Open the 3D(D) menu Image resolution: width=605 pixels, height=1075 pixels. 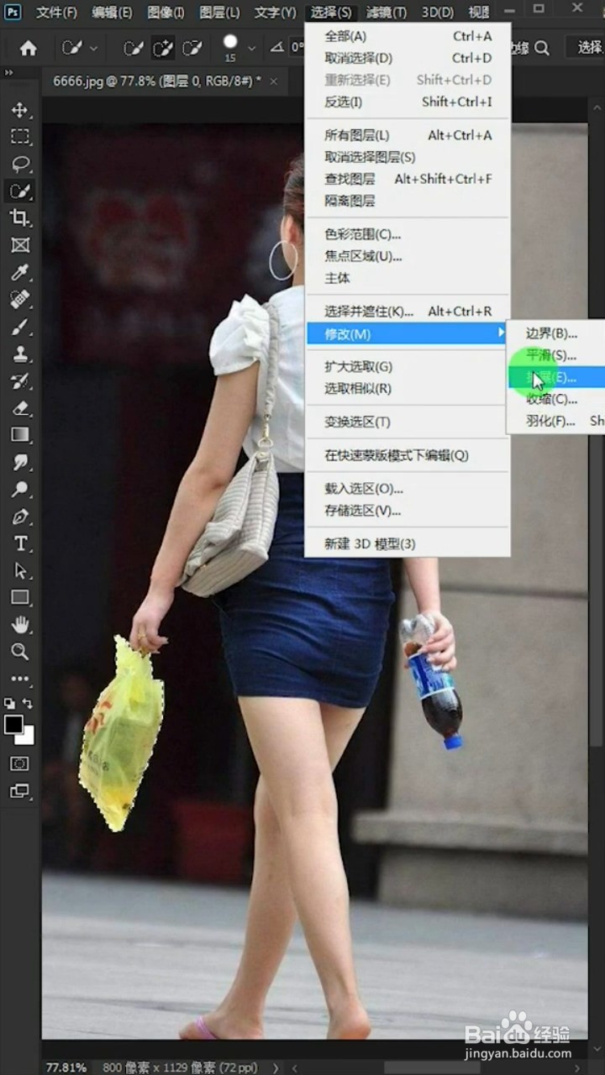coord(437,13)
